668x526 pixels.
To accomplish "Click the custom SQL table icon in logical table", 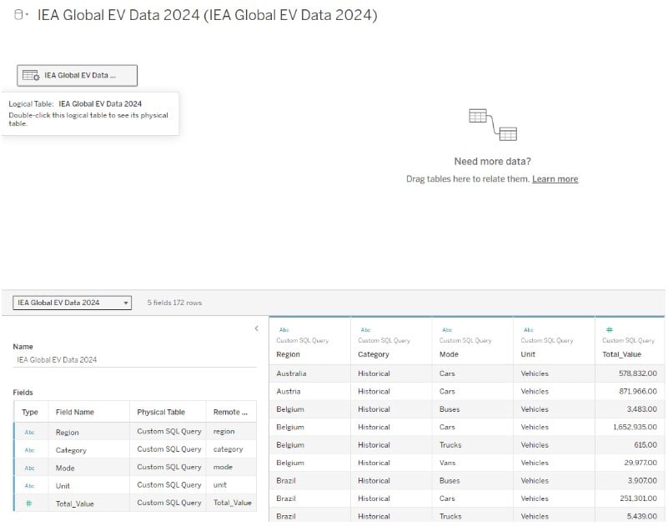I will tap(31, 75).
